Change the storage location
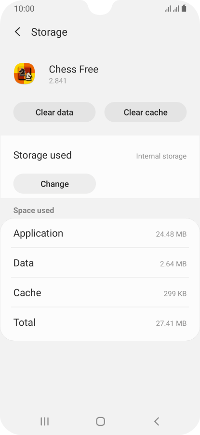The width and height of the screenshot is (200, 435). [x=54, y=184]
